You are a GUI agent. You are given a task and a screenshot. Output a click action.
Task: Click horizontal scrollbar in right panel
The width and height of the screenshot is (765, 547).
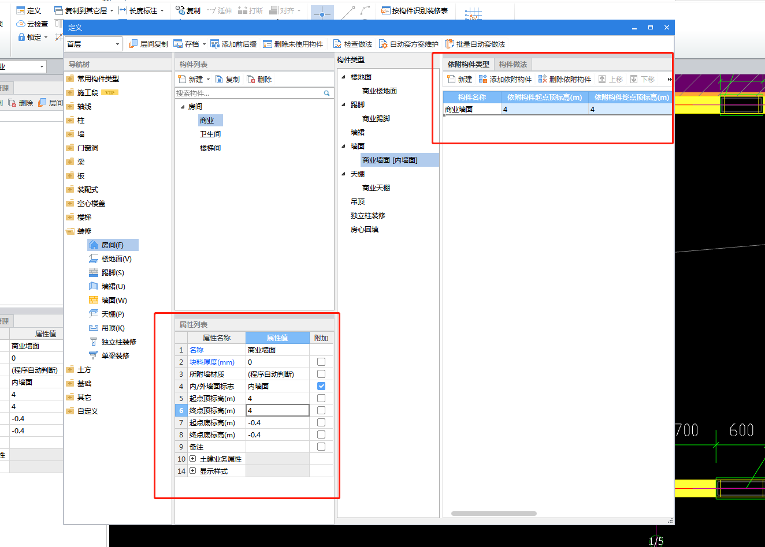(x=494, y=514)
